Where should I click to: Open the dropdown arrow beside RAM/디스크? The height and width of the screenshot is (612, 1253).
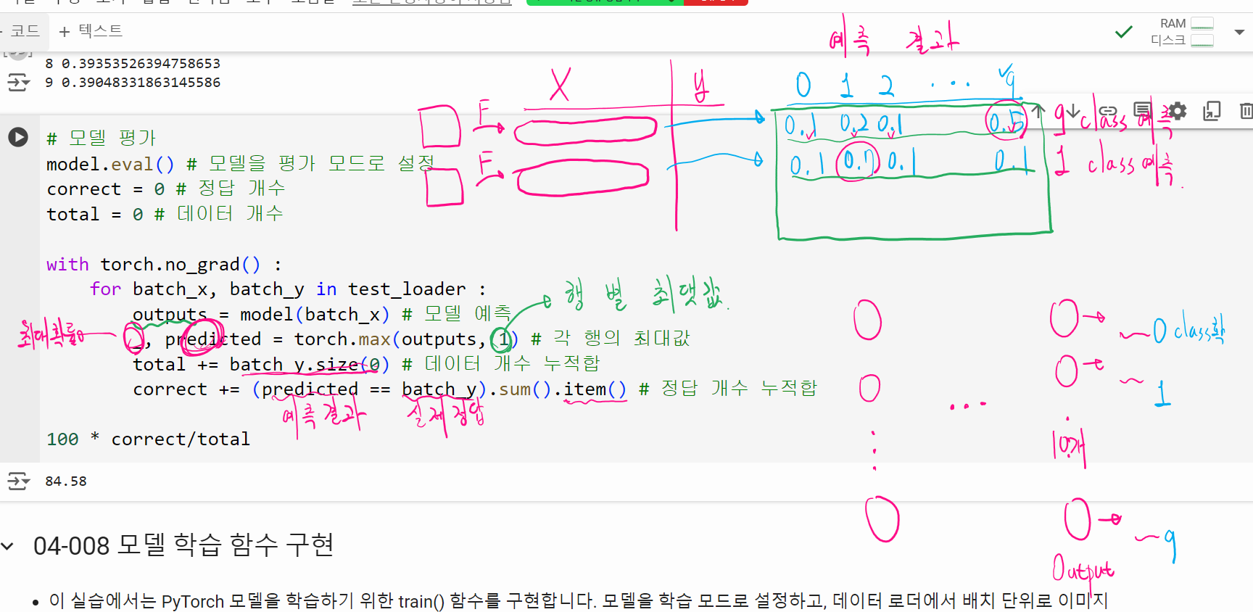tap(1238, 32)
